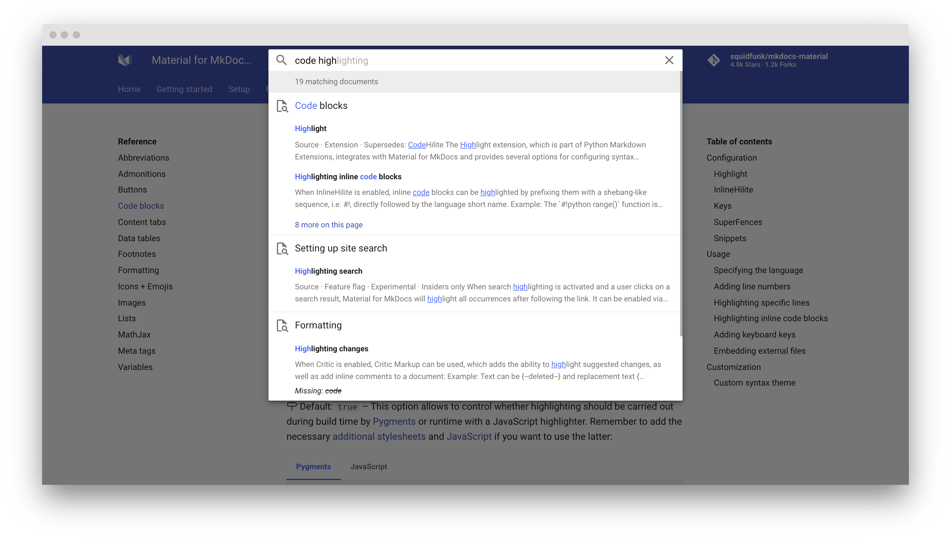This screenshot has height=545, width=951.
Task: Clear the search query using the X icon
Action: tap(669, 60)
